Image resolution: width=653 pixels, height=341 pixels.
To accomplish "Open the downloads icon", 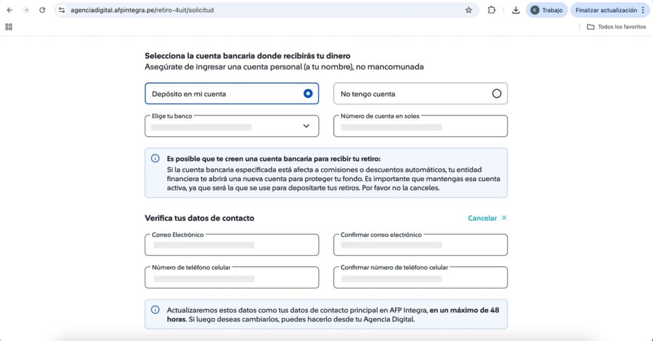I will pos(515,10).
